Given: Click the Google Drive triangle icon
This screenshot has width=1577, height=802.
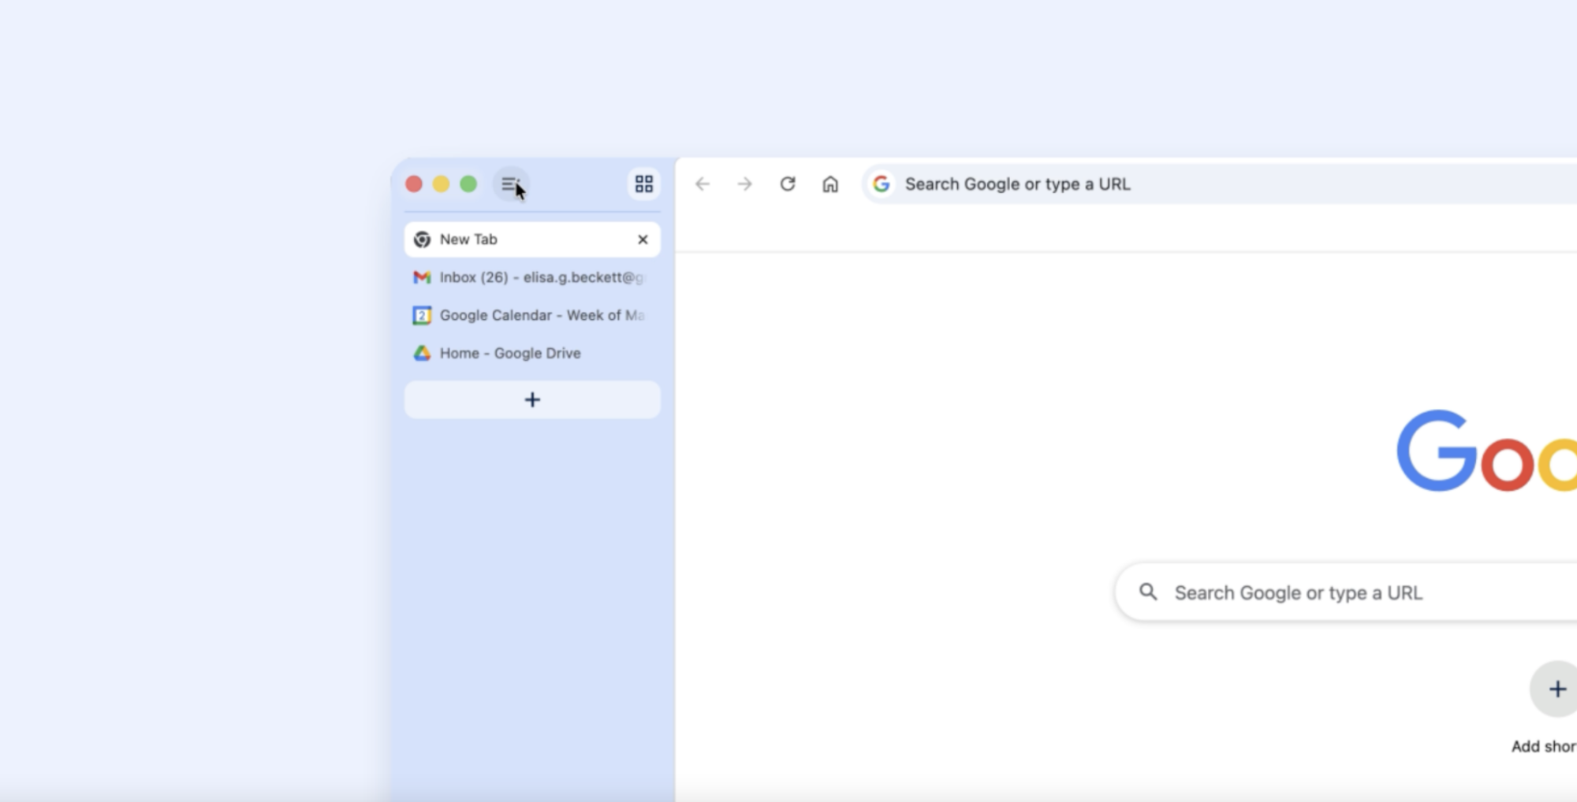Looking at the screenshot, I should click(422, 353).
